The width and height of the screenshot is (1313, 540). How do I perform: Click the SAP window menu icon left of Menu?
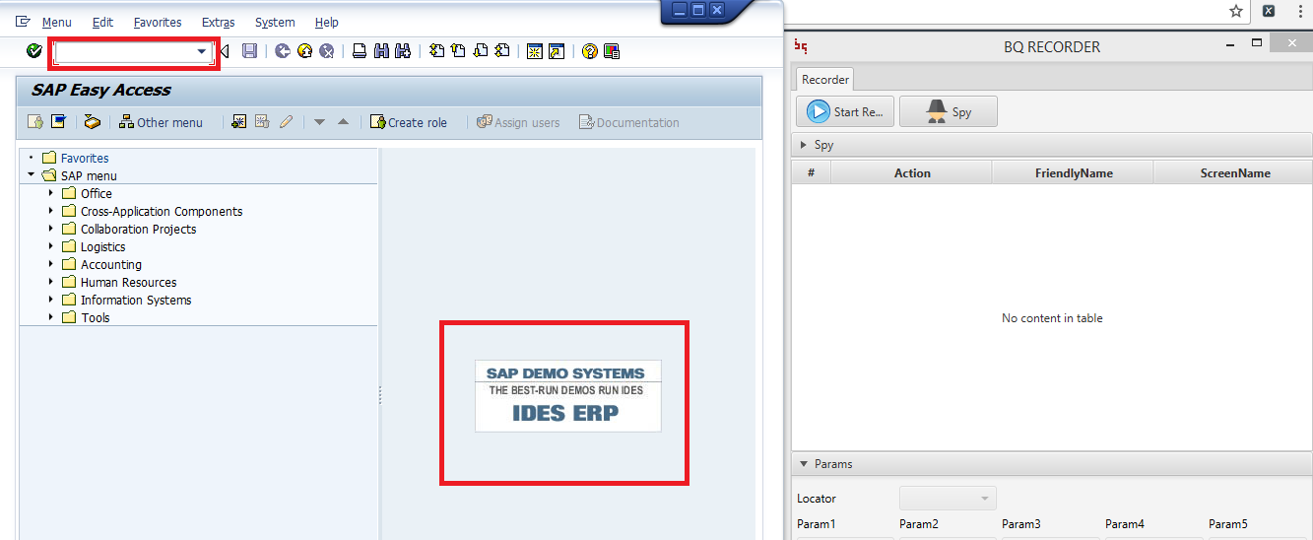(23, 22)
